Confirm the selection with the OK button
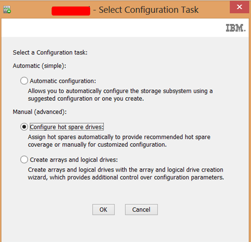This screenshot has width=251, height=242. [103, 209]
